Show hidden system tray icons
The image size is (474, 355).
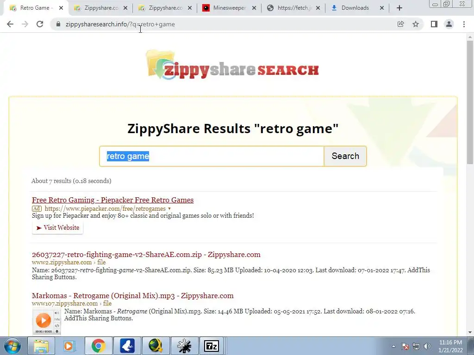coord(393,346)
